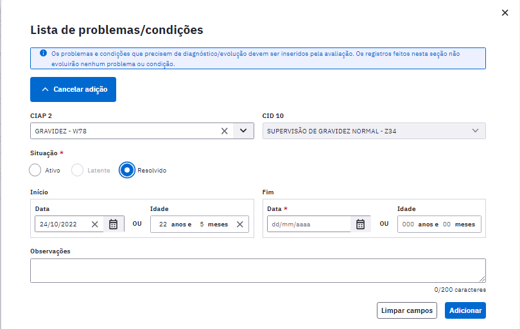The image size is (520, 329).
Task: Select the Resolvido situation option
Action: (x=127, y=171)
